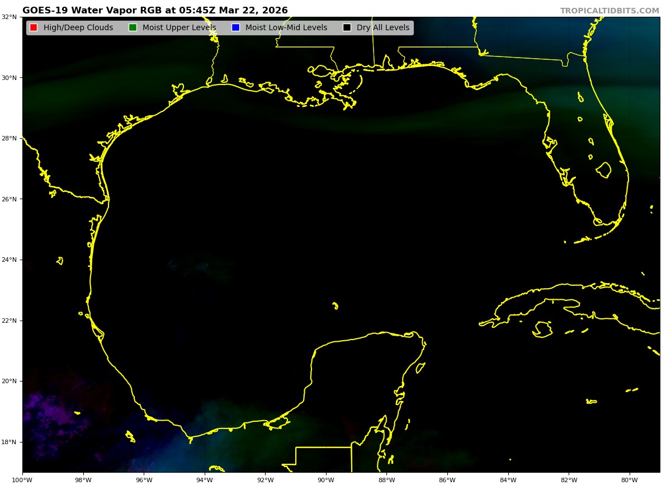
Task: Click the 32°N latitude axis label
Action: click(9, 17)
